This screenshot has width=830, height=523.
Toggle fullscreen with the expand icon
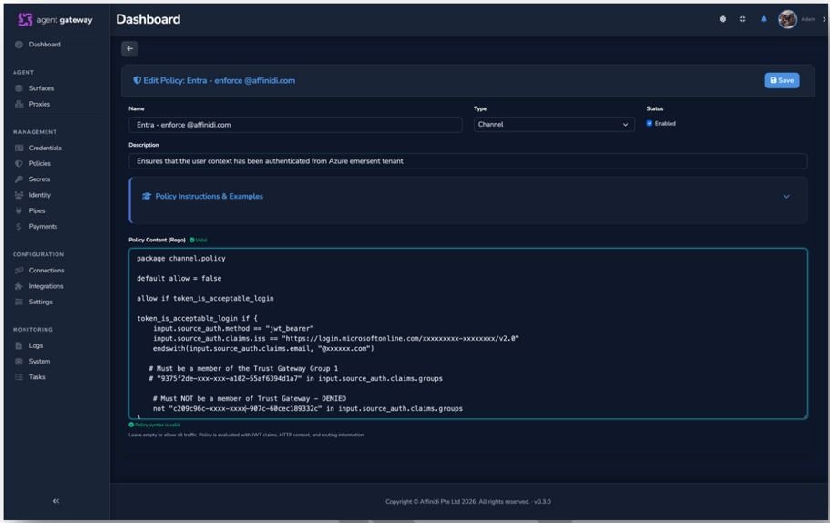(743, 19)
